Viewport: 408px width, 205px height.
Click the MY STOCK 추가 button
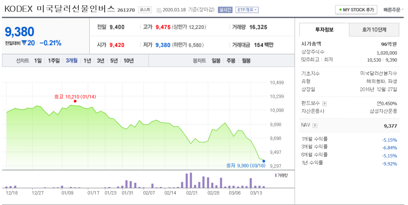point(356,9)
